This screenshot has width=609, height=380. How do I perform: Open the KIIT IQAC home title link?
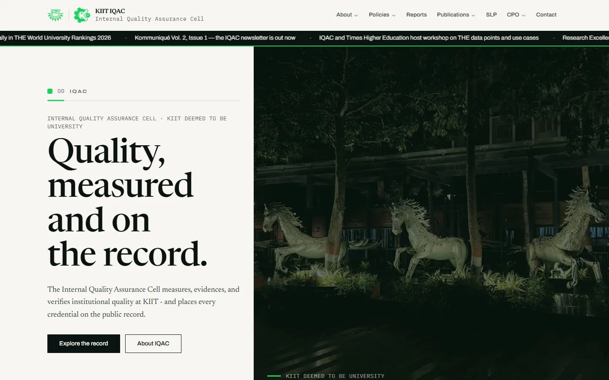pos(110,11)
